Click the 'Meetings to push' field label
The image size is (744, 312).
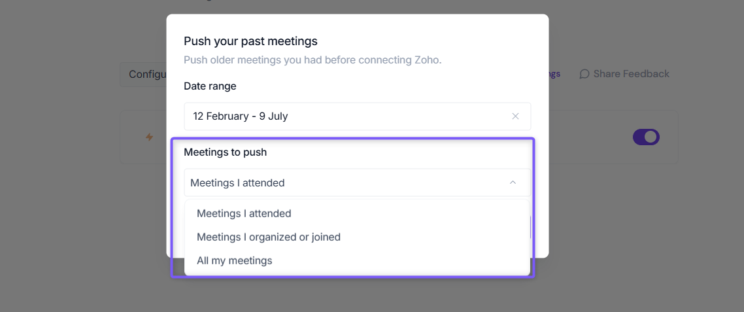(x=226, y=152)
